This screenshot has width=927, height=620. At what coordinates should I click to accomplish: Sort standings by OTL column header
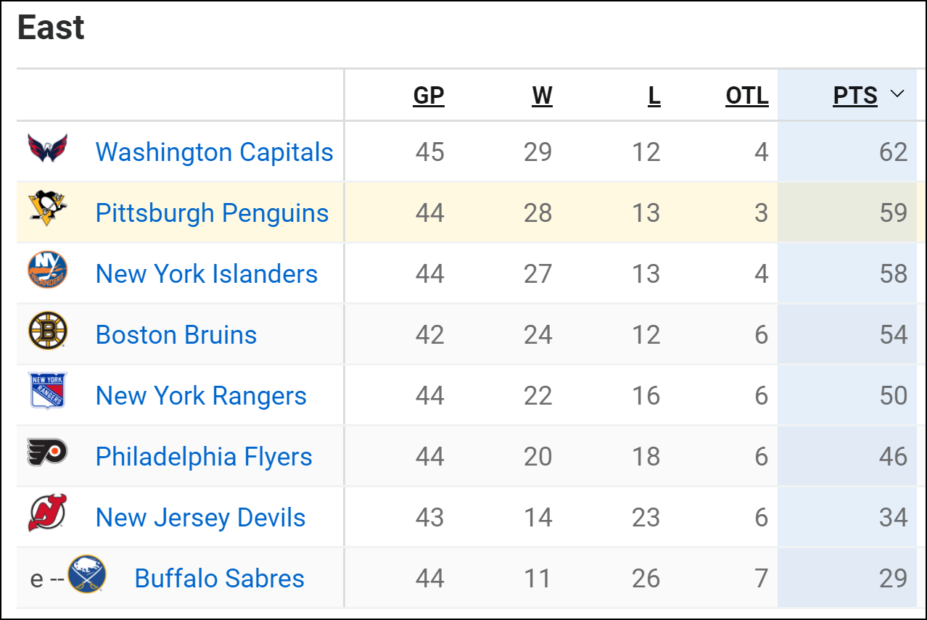[746, 96]
